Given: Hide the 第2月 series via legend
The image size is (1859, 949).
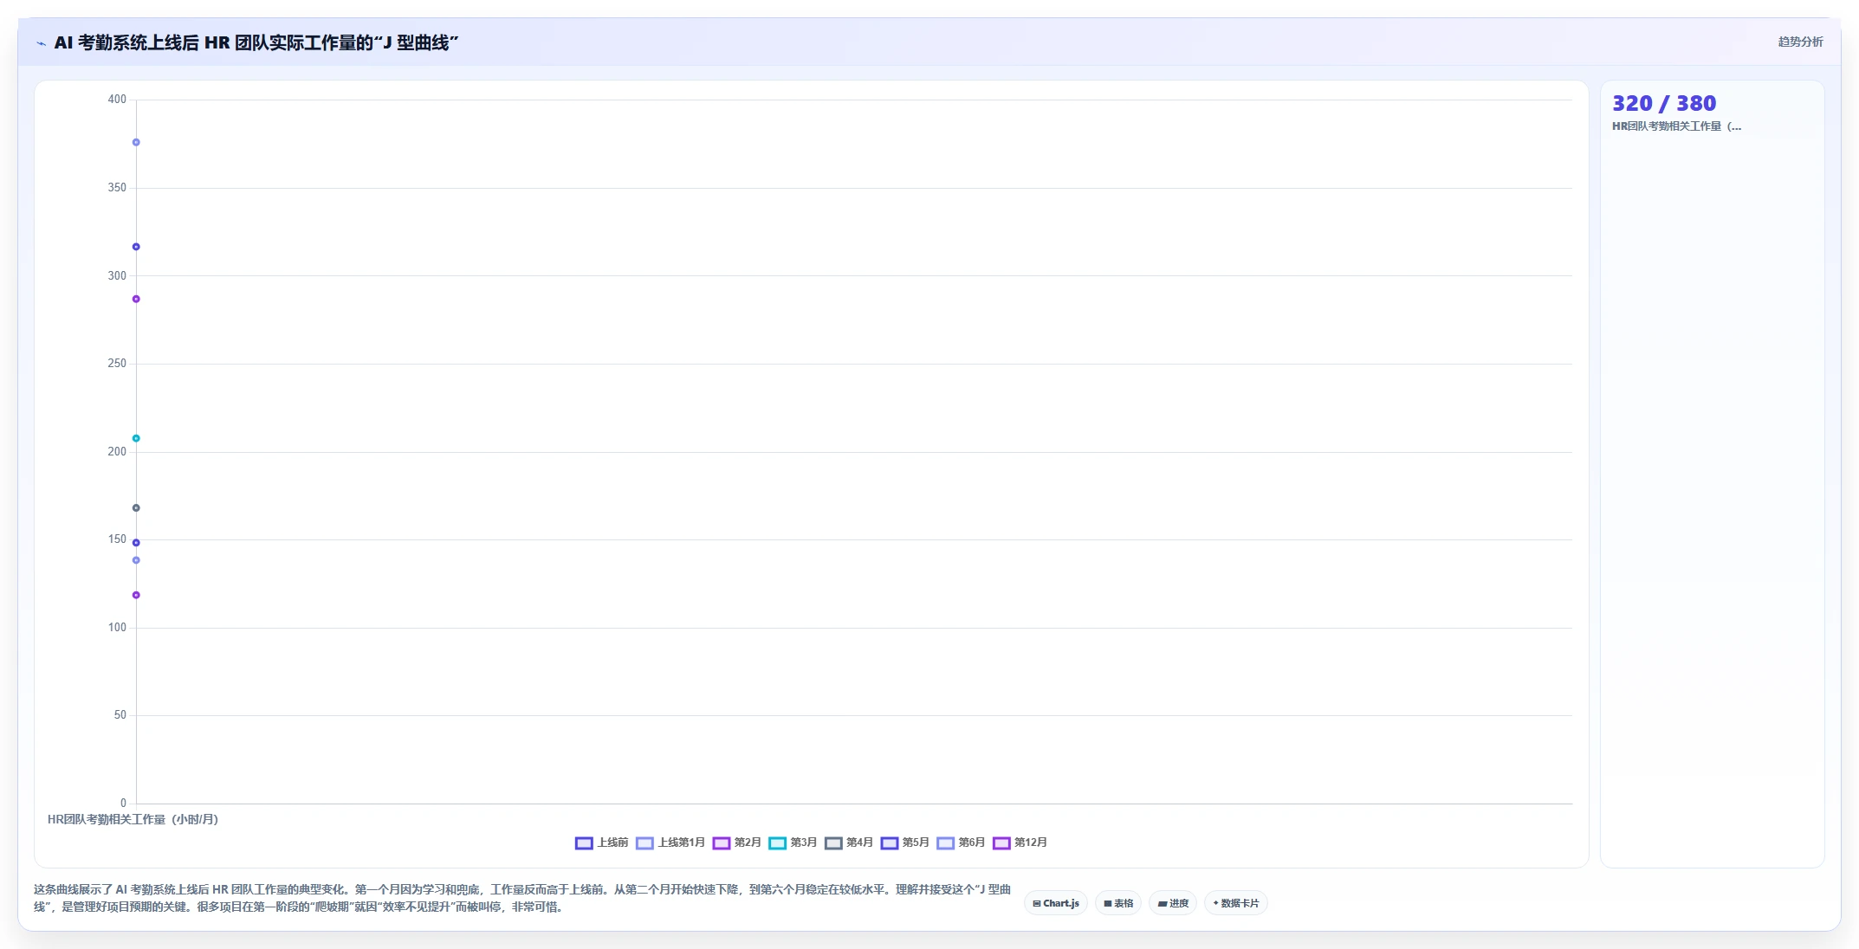Looking at the screenshot, I should (736, 842).
